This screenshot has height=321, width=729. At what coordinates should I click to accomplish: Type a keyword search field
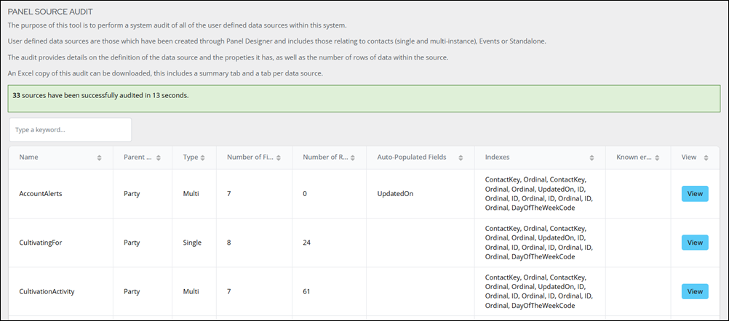tap(71, 130)
